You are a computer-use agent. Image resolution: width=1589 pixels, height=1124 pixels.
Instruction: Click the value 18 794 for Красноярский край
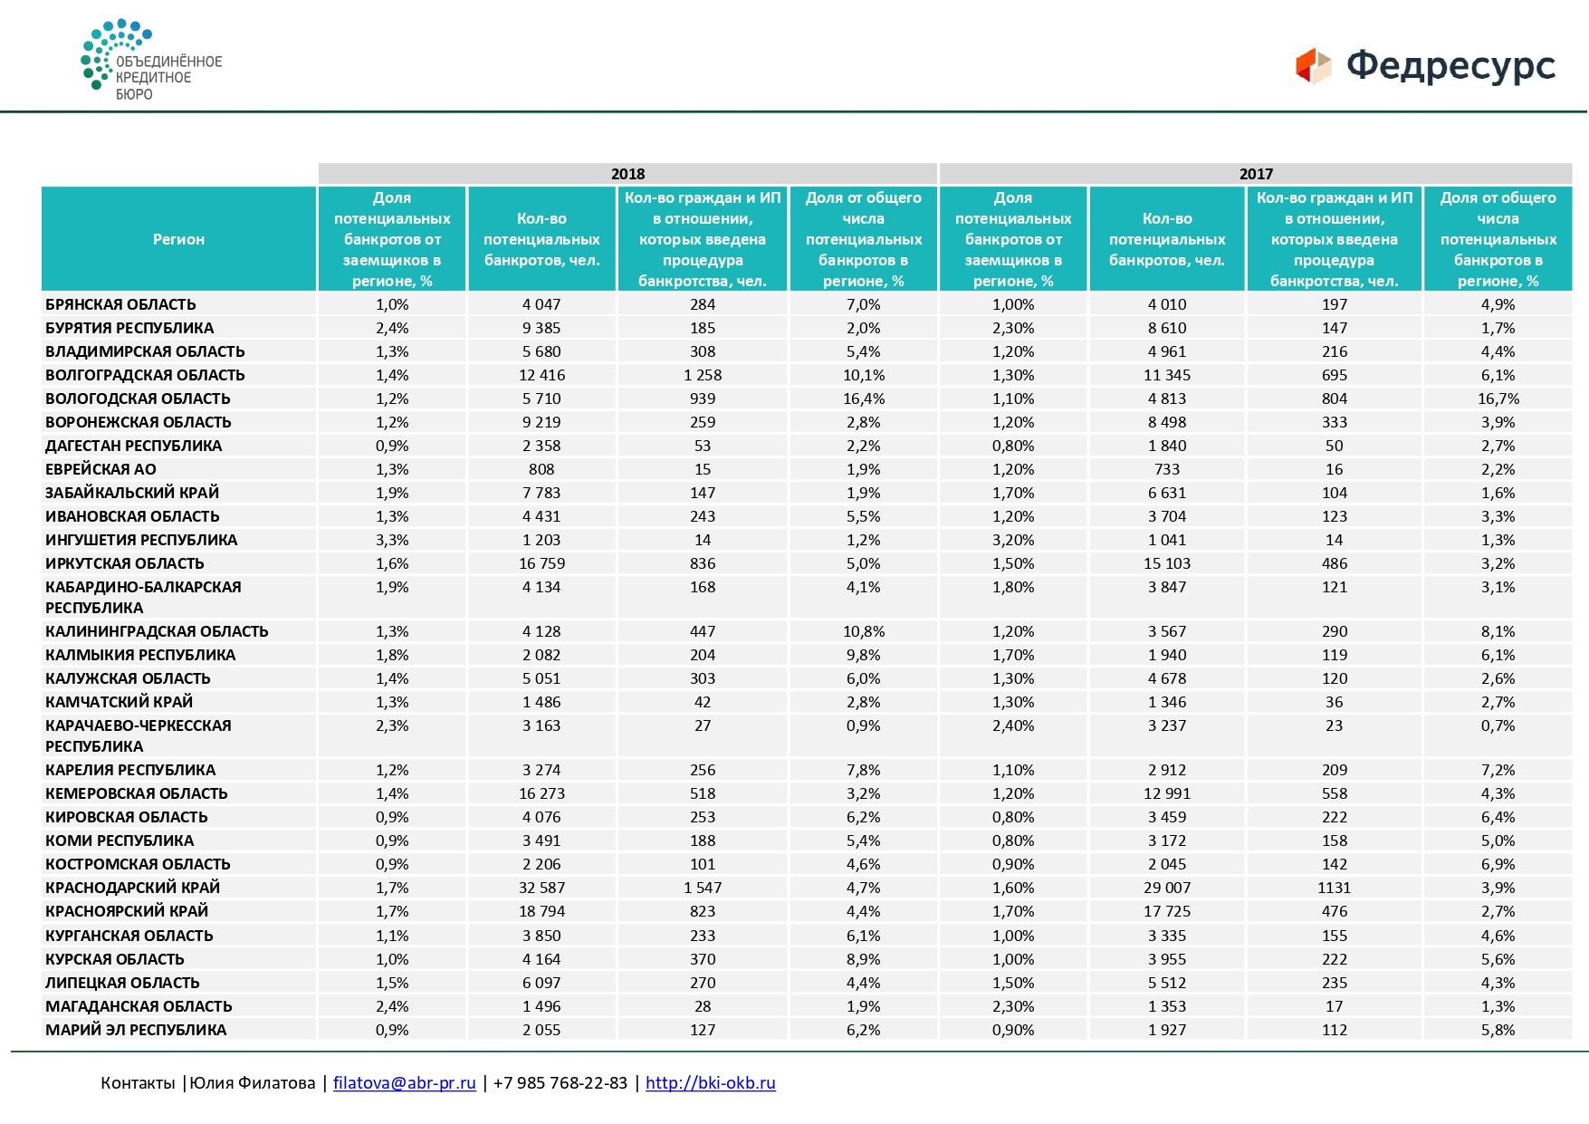[x=541, y=911]
